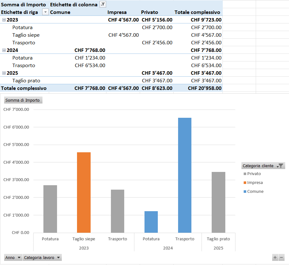Viewport: 289px width, 265px height.
Task: Click the orange Taglio siepe 2023 bar
Action: (84, 192)
